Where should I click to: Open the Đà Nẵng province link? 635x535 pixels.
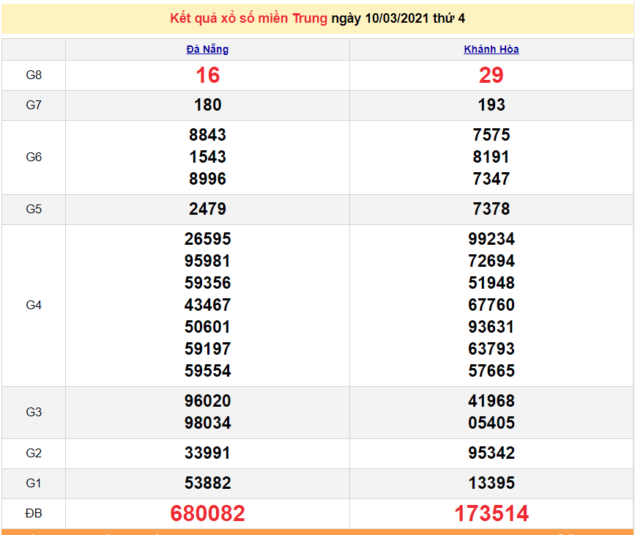point(207,50)
